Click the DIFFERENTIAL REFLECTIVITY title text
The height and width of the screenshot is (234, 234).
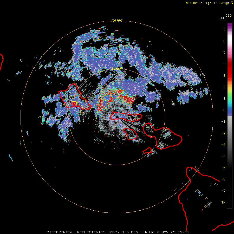tap(76, 232)
